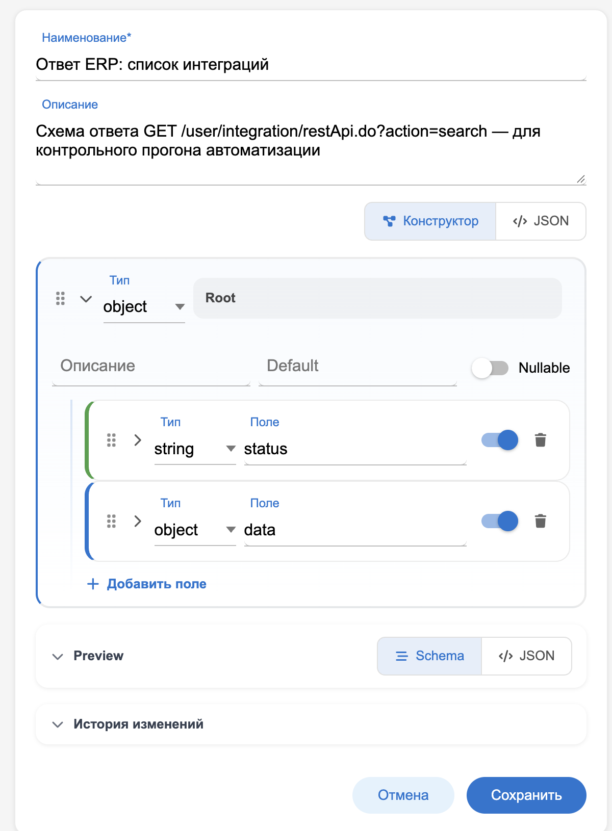Grab the drag handle of status field
The width and height of the screenshot is (612, 831).
tap(111, 440)
